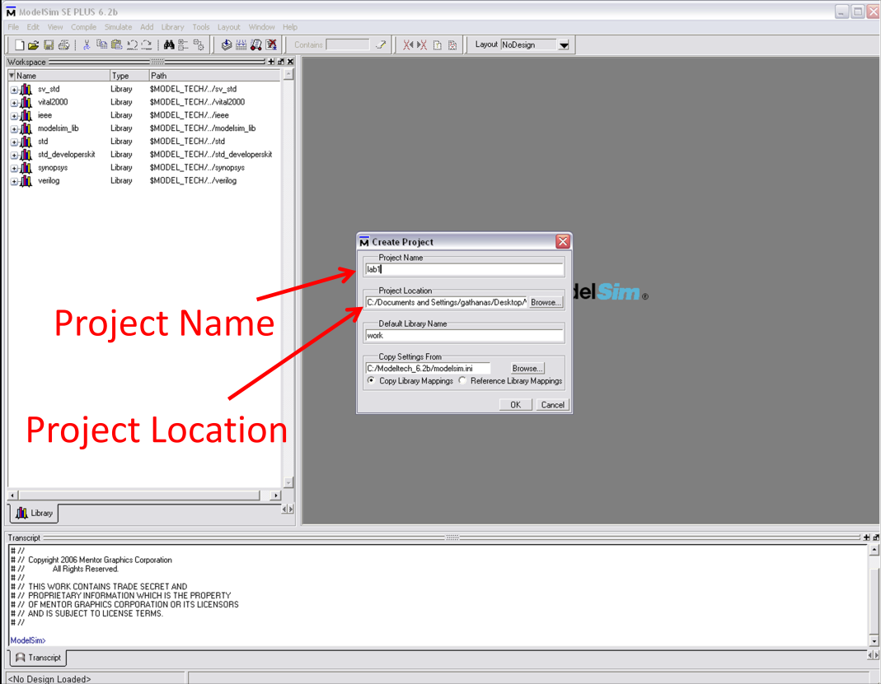Click the Expand All tree icon

[199, 45]
